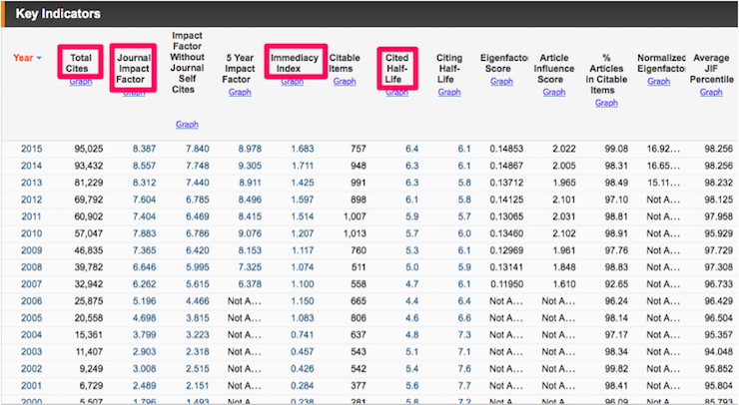Click the Citable Items column header

pyautogui.click(x=345, y=63)
